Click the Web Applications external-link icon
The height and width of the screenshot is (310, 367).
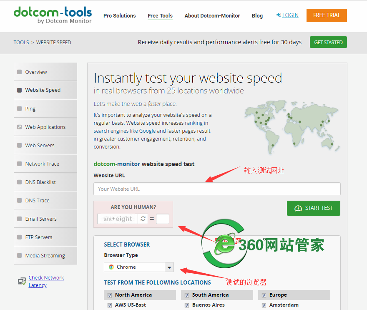tap(20, 127)
